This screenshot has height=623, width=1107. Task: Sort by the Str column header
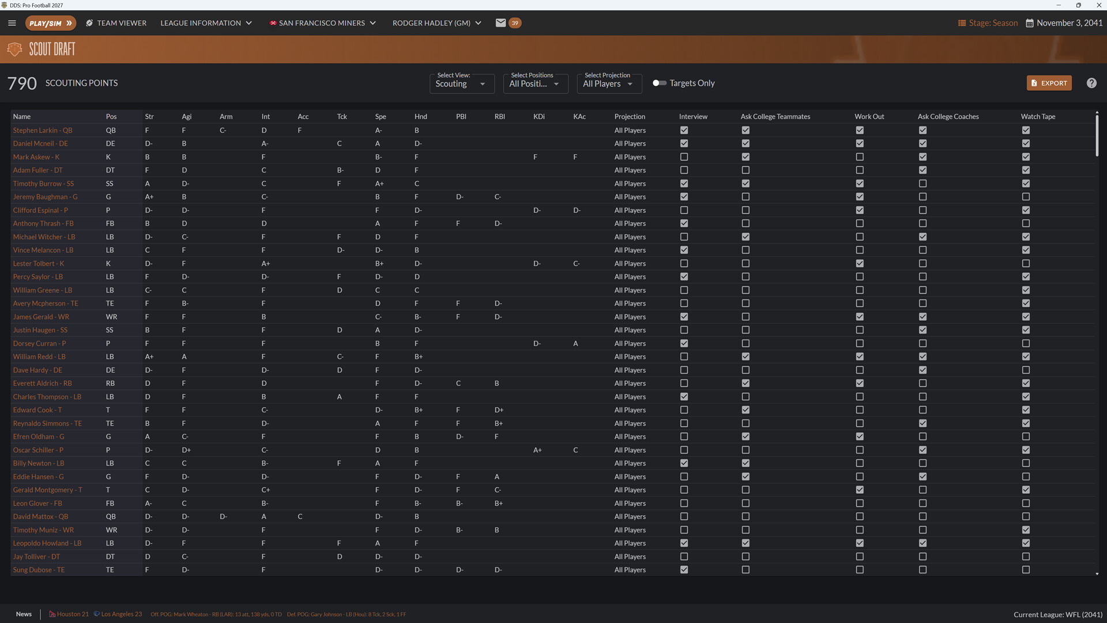click(x=149, y=117)
